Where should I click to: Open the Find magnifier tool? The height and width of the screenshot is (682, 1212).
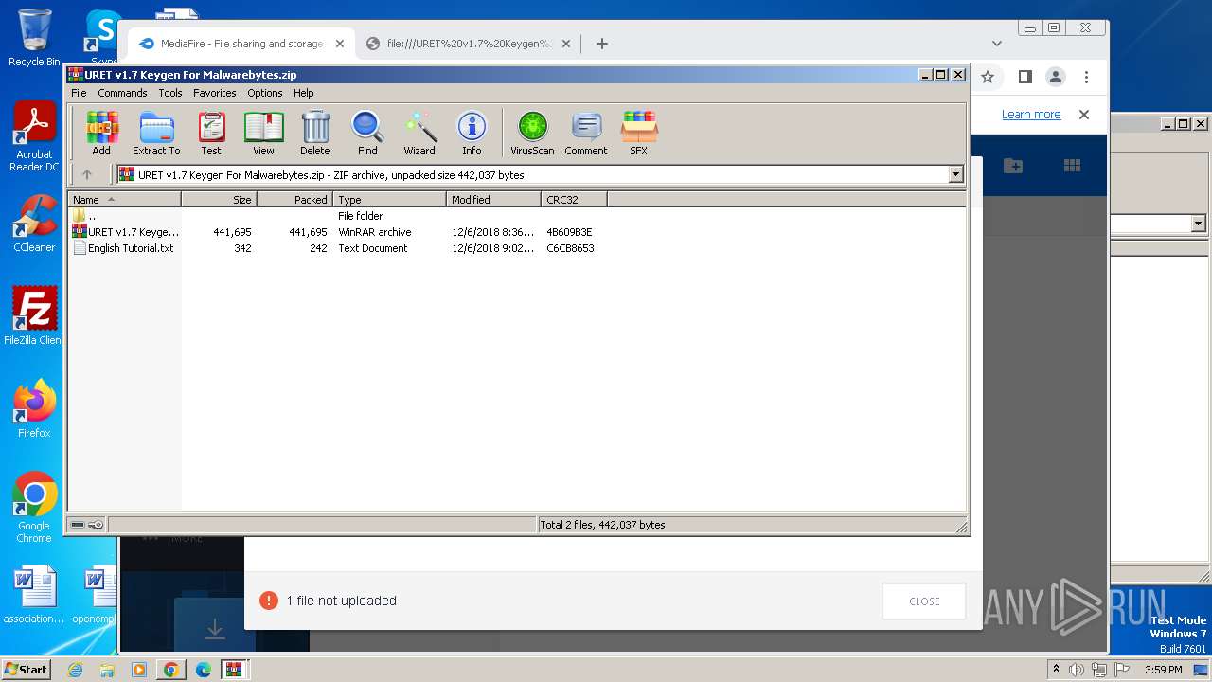[x=367, y=133]
